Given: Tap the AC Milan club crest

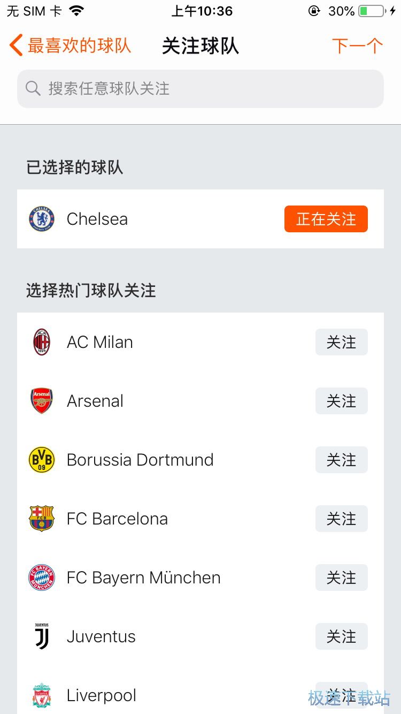Looking at the screenshot, I should coord(42,342).
